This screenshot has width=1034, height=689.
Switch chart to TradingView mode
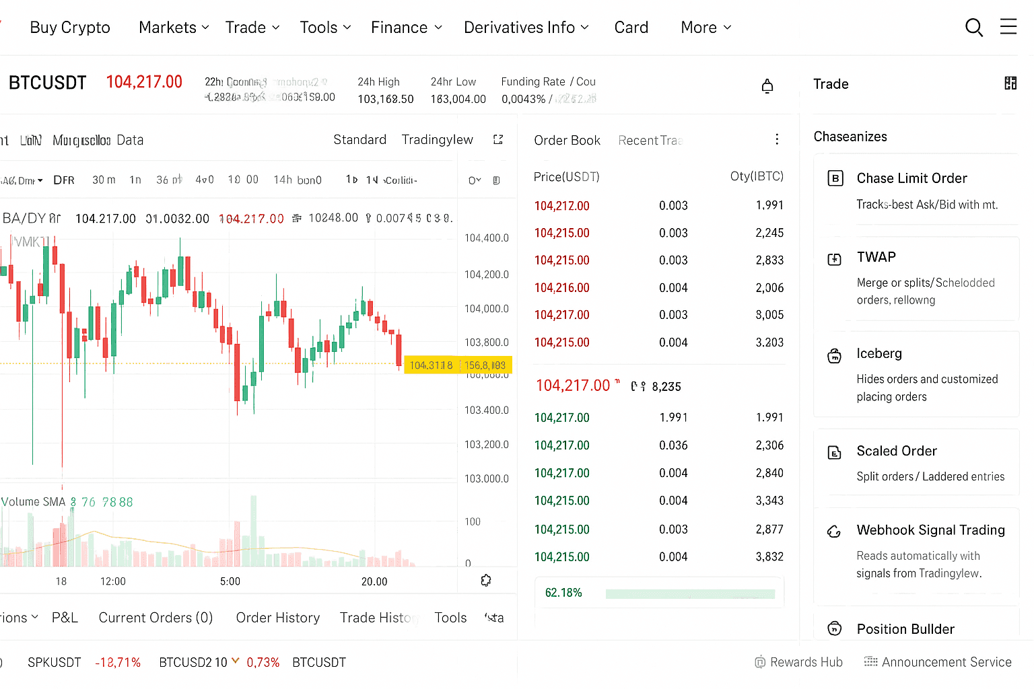(437, 140)
